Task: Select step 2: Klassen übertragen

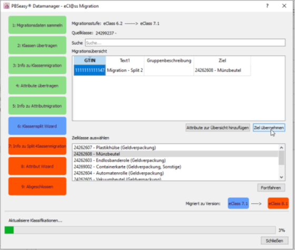Action: [x=37, y=45]
